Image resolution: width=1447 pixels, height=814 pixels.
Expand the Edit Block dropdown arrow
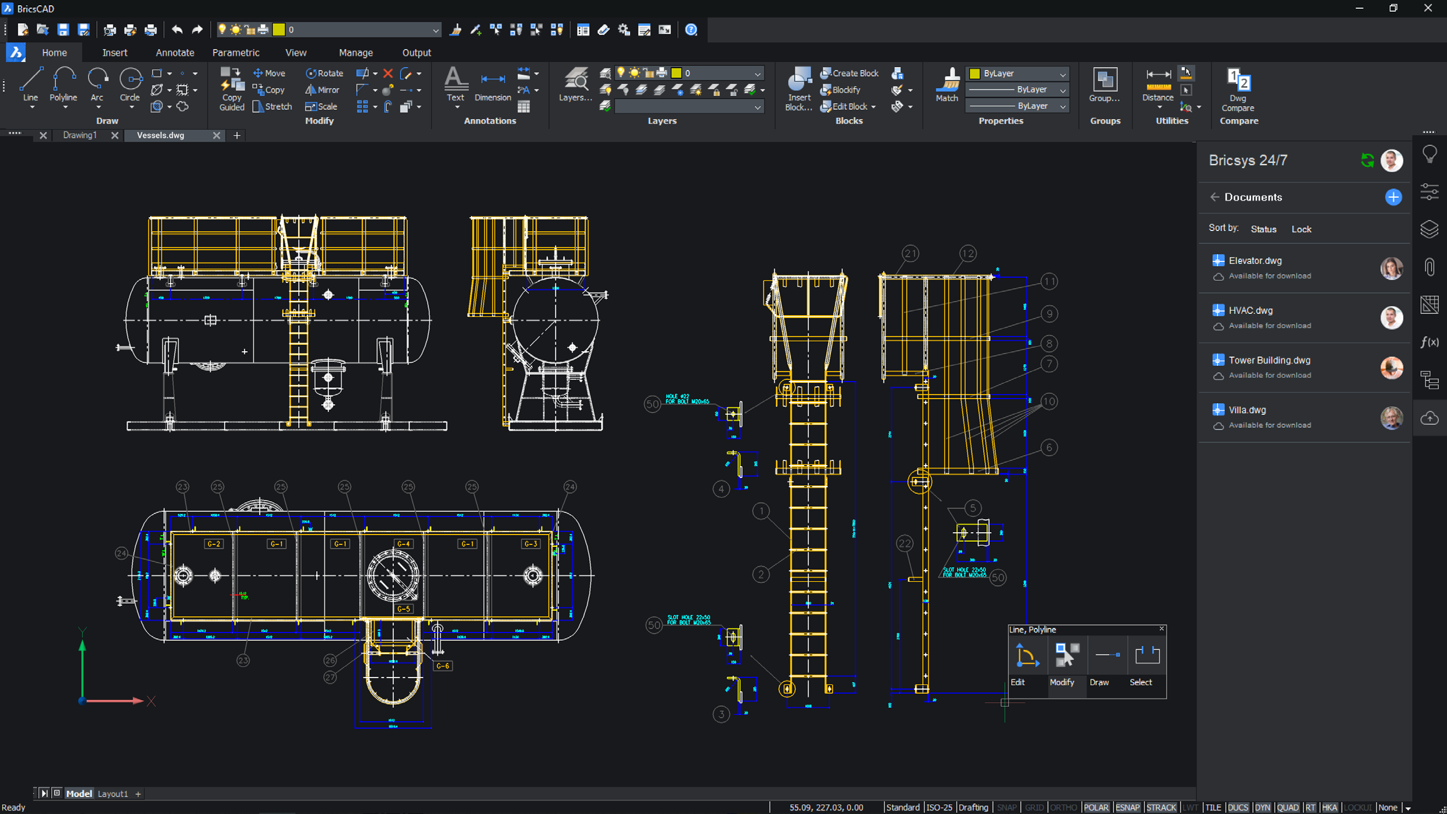tap(873, 107)
